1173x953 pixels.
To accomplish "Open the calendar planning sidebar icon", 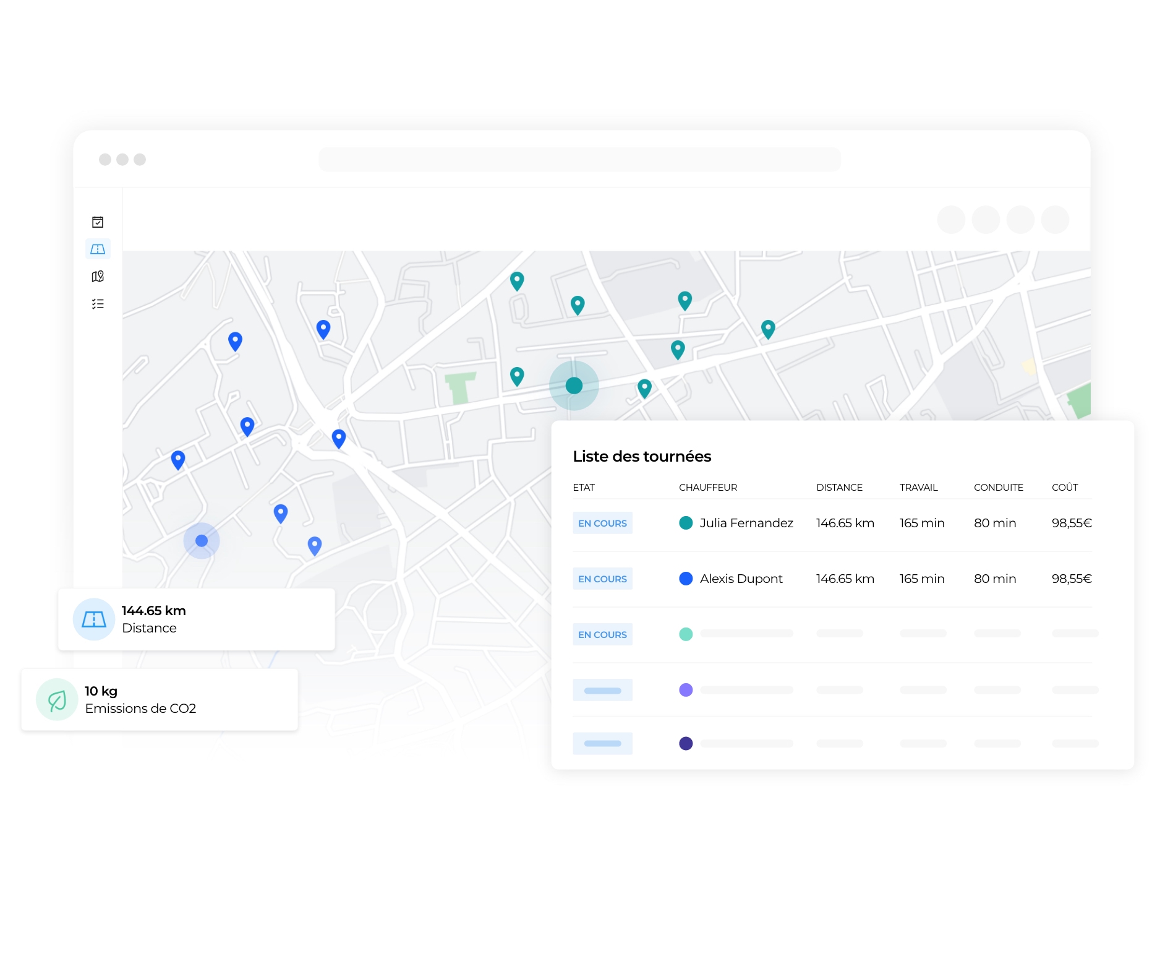I will 98,222.
